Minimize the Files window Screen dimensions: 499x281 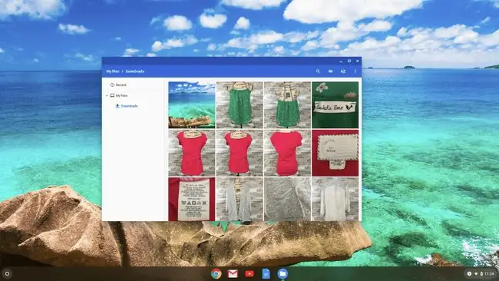coord(341,61)
